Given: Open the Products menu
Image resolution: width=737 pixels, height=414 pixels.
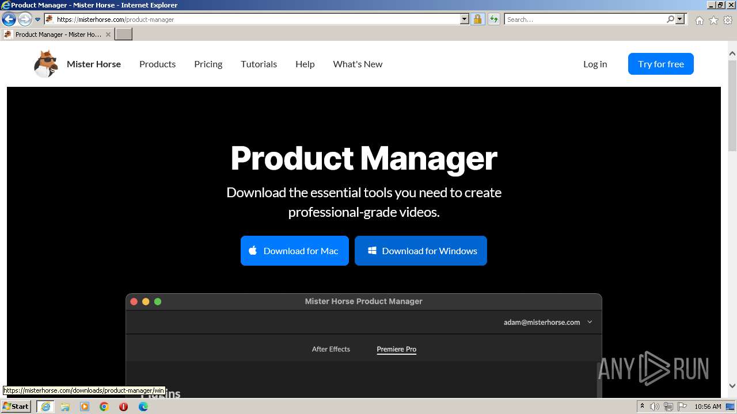Looking at the screenshot, I should [157, 64].
